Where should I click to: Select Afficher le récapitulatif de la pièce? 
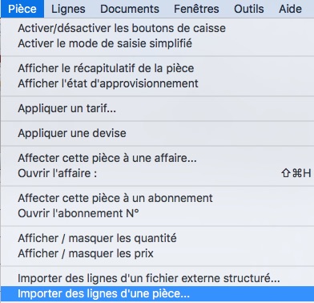pyautogui.click(x=158, y=68)
